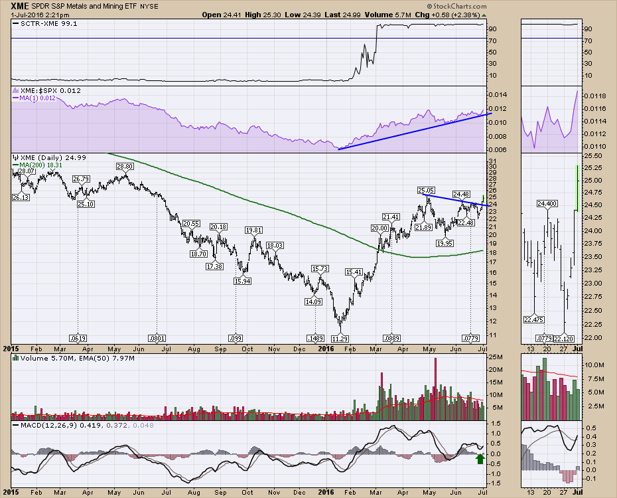This screenshot has width=617, height=498.
Task: Click the MA(1) 0.012 legend label
Action: pos(34,98)
